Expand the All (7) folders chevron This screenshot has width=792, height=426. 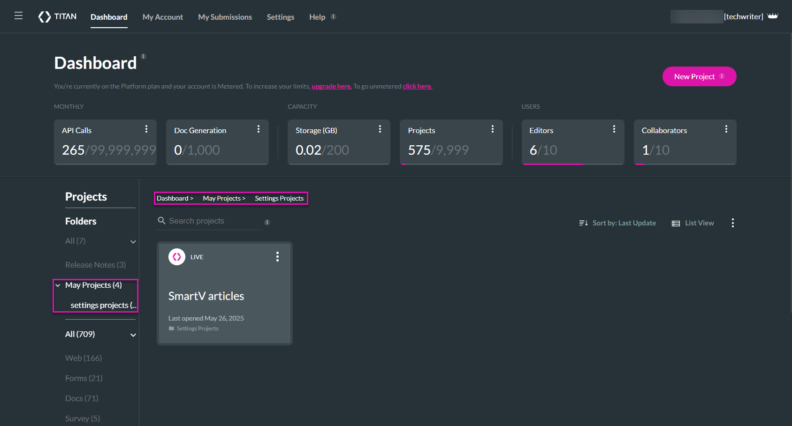click(133, 242)
